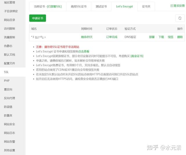This screenshot has height=155, width=186.
Task: Open 重定向 in sidebar
Action: [x=8, y=89]
